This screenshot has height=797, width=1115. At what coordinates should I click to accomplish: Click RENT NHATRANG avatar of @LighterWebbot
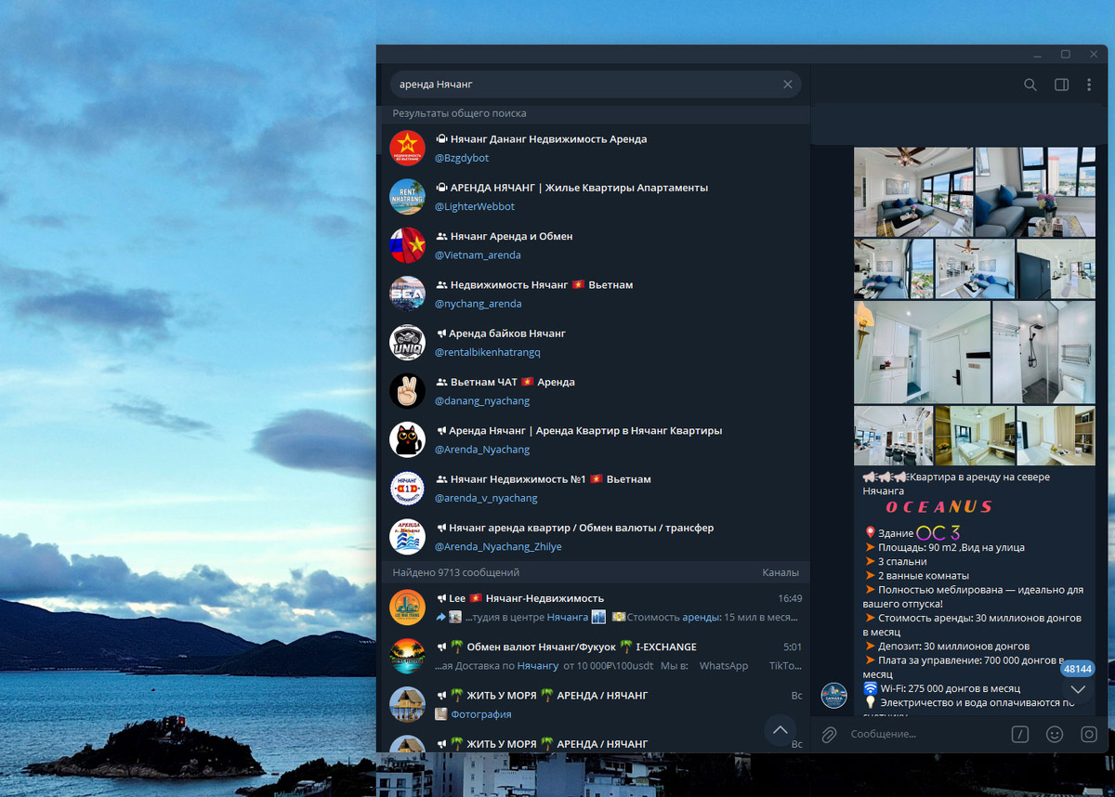pyautogui.click(x=407, y=196)
